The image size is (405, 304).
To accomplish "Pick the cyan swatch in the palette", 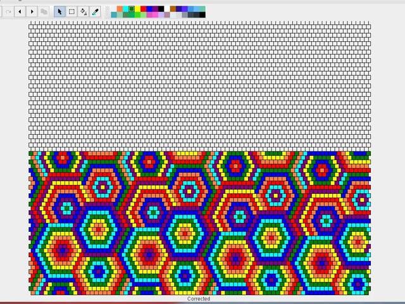I will (x=125, y=8).
